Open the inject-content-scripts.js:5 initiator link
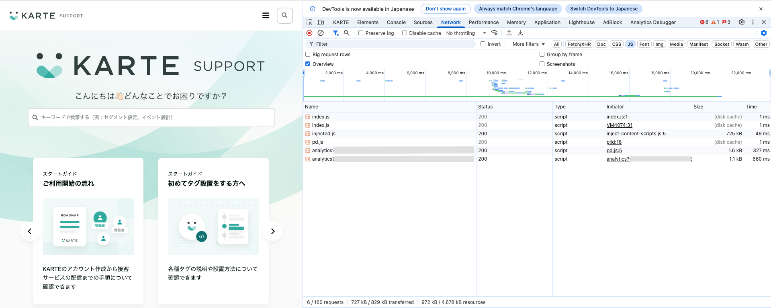 (x=636, y=134)
